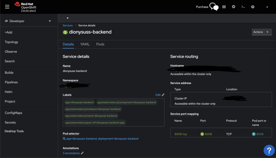
Task: Click the app.kubernetes.io/component label chip
Action: pyautogui.click(x=127, y=102)
